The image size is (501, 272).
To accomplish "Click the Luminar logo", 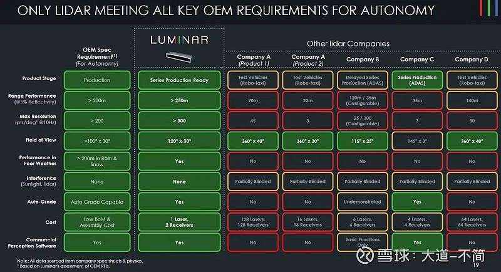I will (179, 40).
